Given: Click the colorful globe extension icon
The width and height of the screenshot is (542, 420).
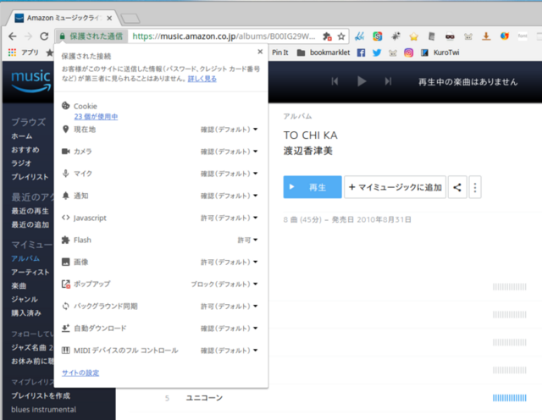Looking at the screenshot, I should tap(505, 36).
